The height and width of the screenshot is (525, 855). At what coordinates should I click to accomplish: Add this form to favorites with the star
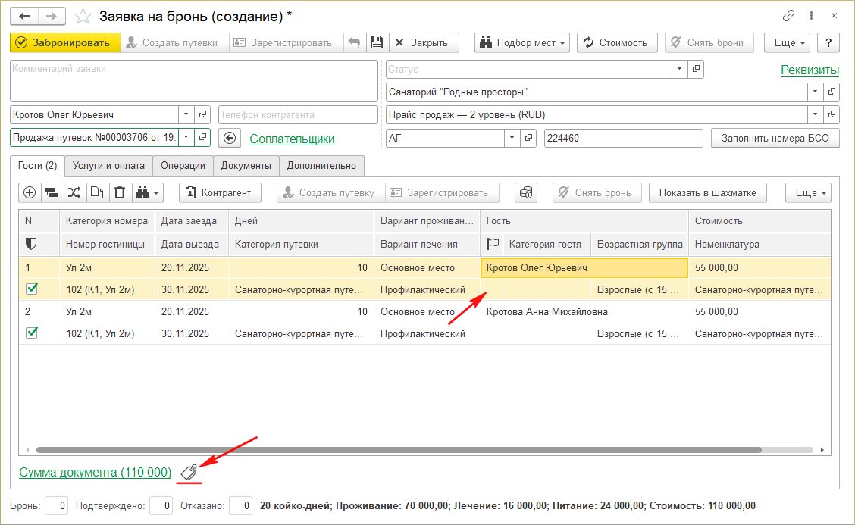85,16
